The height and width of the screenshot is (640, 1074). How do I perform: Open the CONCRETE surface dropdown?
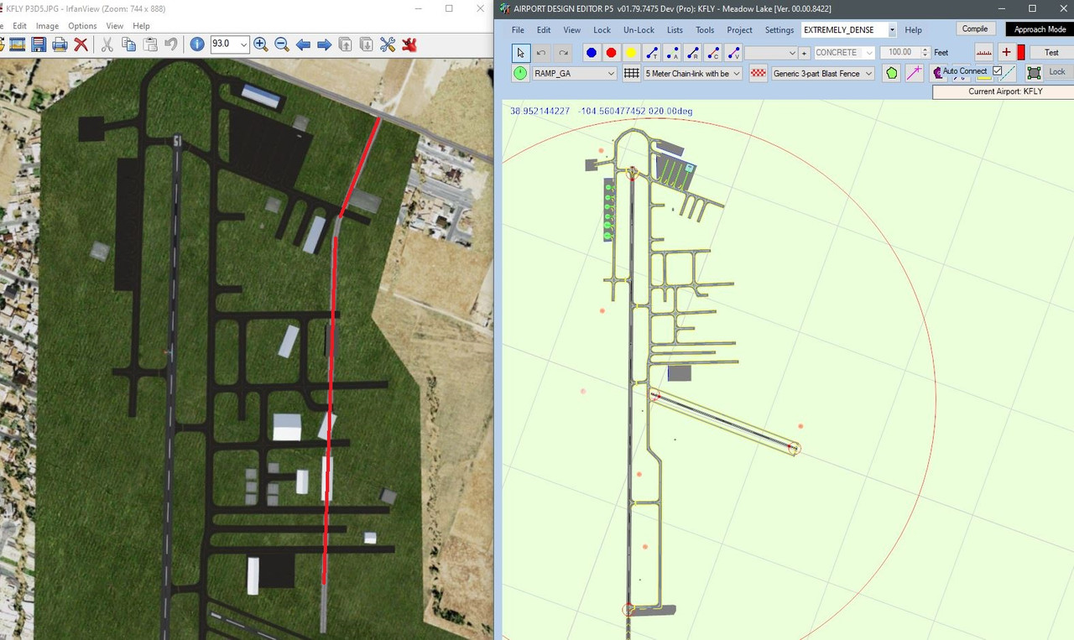coord(869,53)
